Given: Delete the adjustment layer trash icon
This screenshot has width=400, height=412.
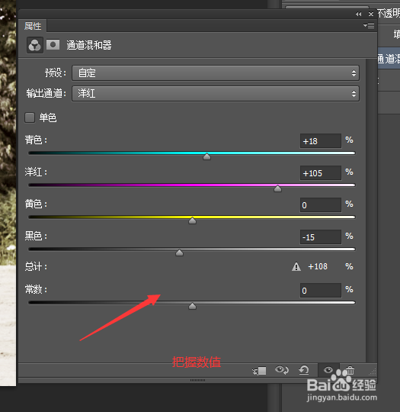Looking at the screenshot, I should click(350, 370).
